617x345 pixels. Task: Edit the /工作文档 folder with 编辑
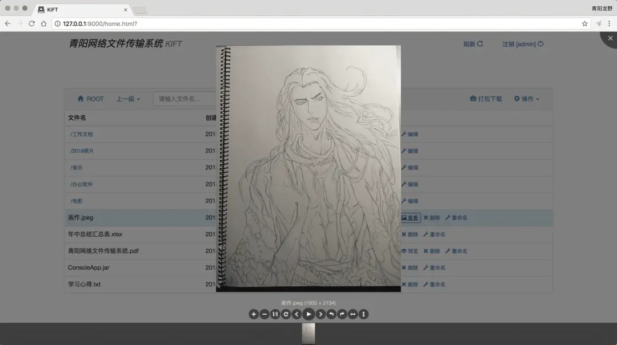pos(410,135)
